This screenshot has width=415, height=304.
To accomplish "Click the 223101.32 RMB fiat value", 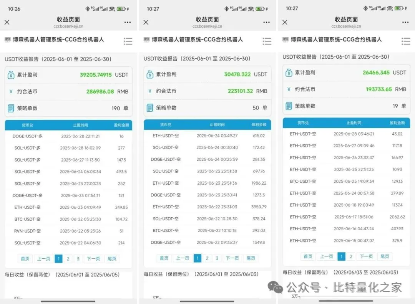I will [x=240, y=91].
